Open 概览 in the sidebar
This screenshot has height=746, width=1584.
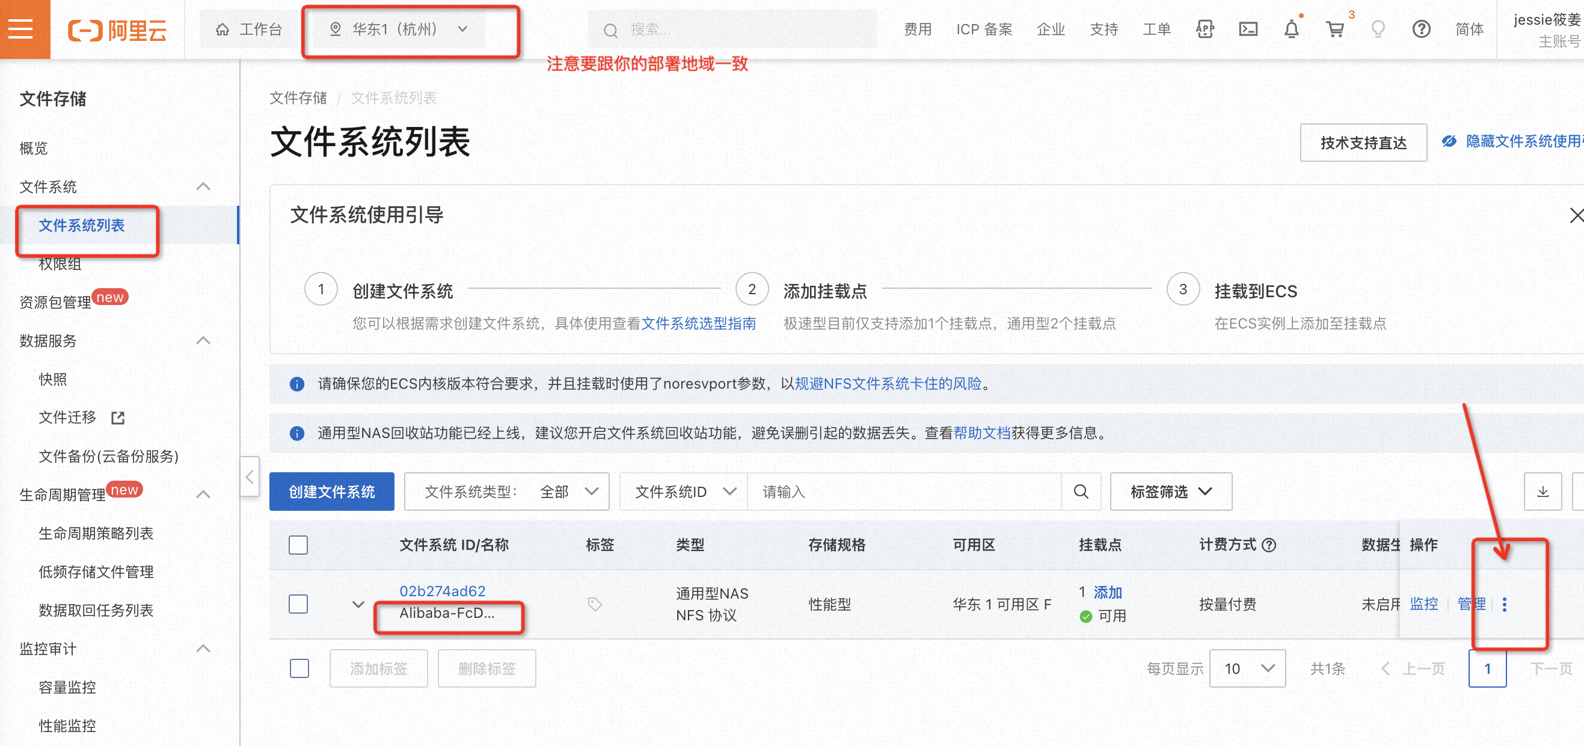(34, 148)
